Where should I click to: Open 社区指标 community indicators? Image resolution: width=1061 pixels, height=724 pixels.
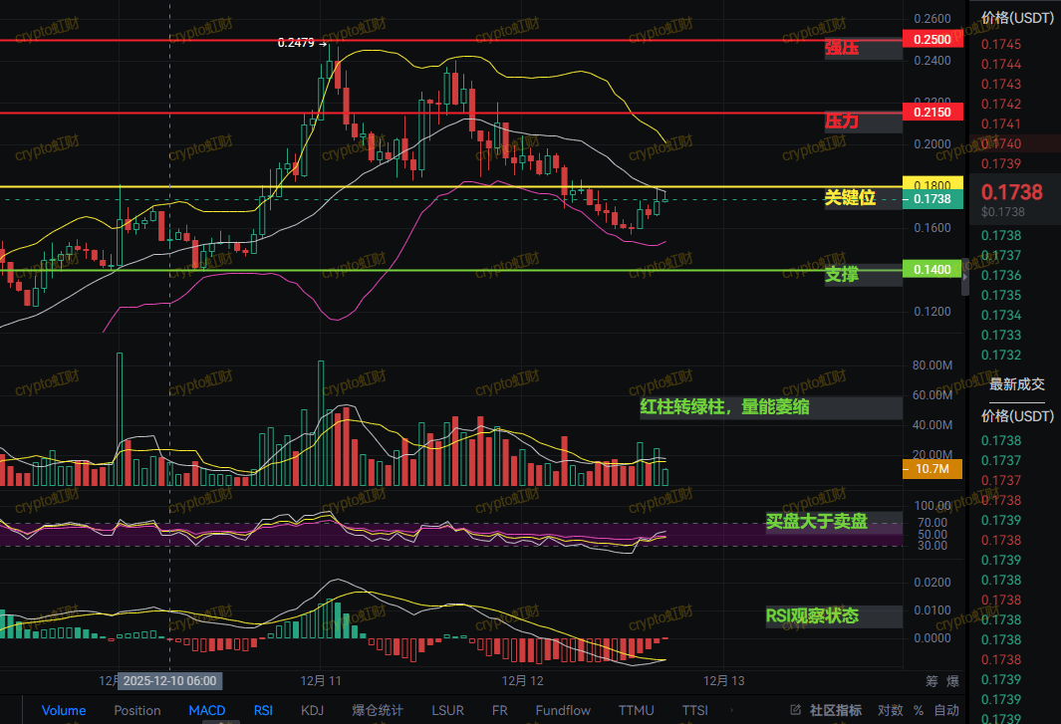click(x=836, y=710)
